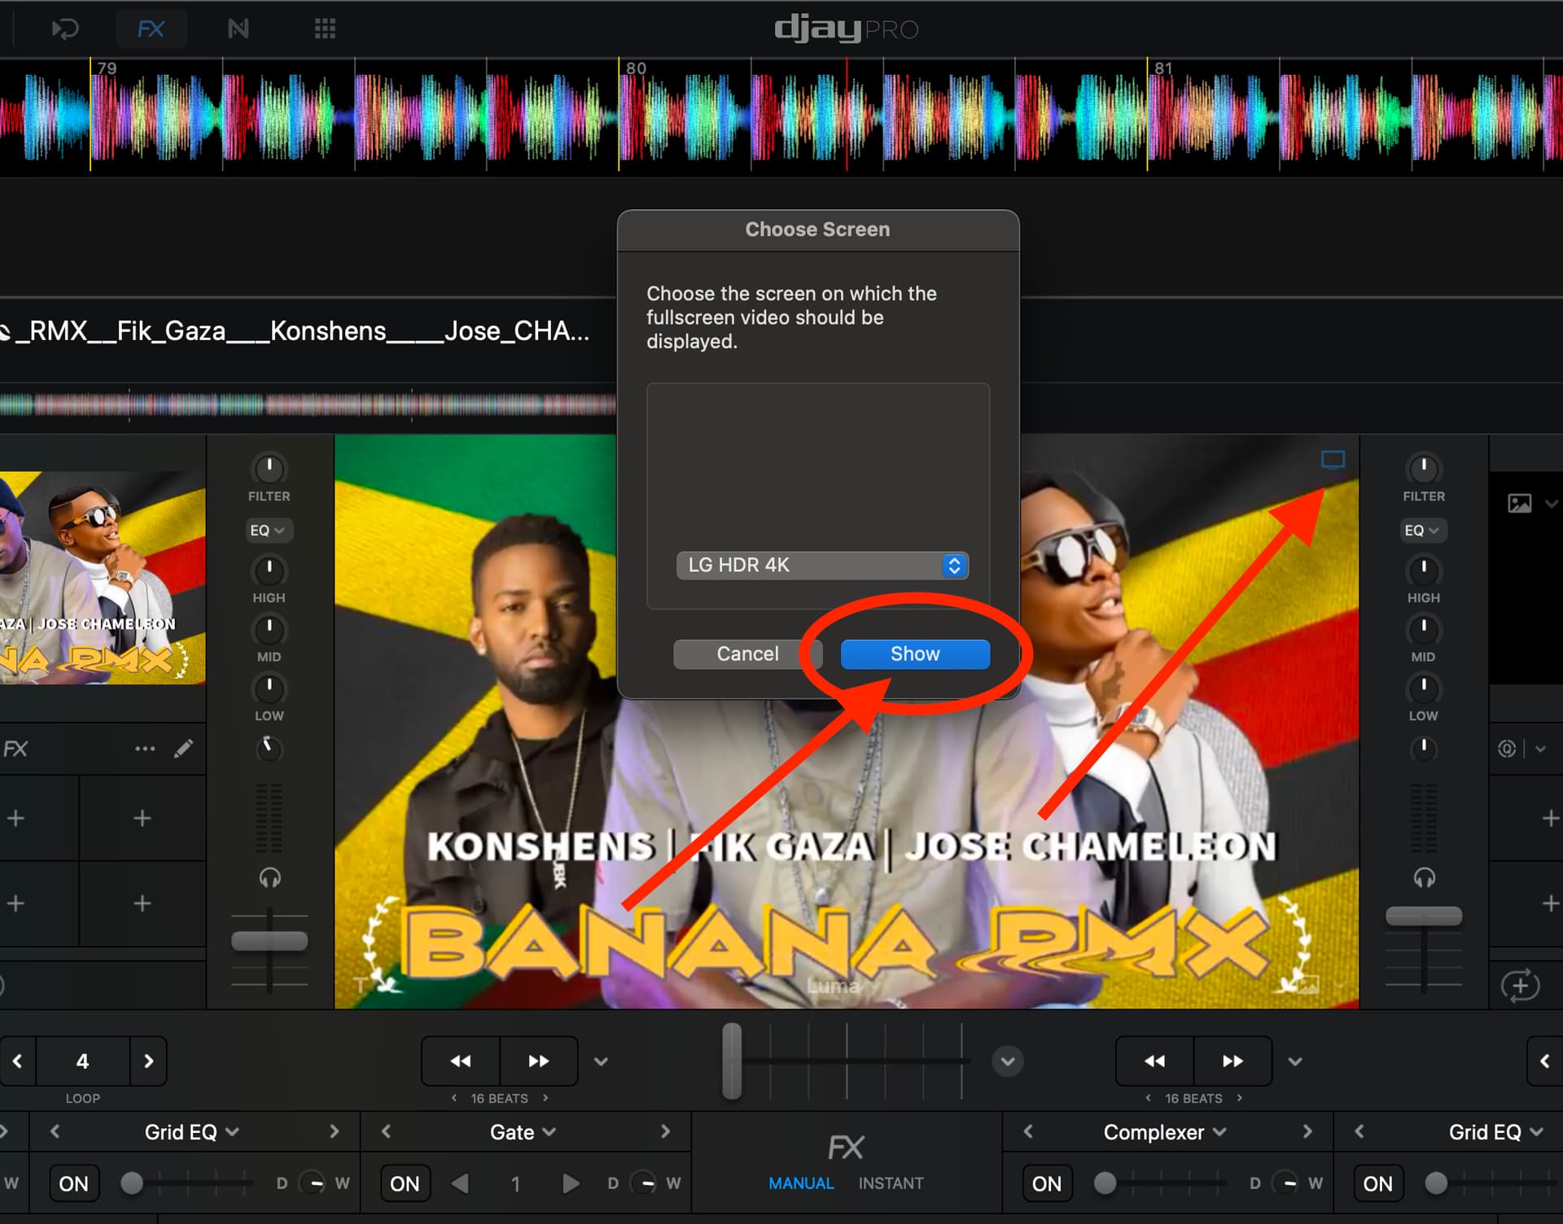Expand the right deck skip options chevron
This screenshot has width=1563, height=1224.
click(1295, 1061)
